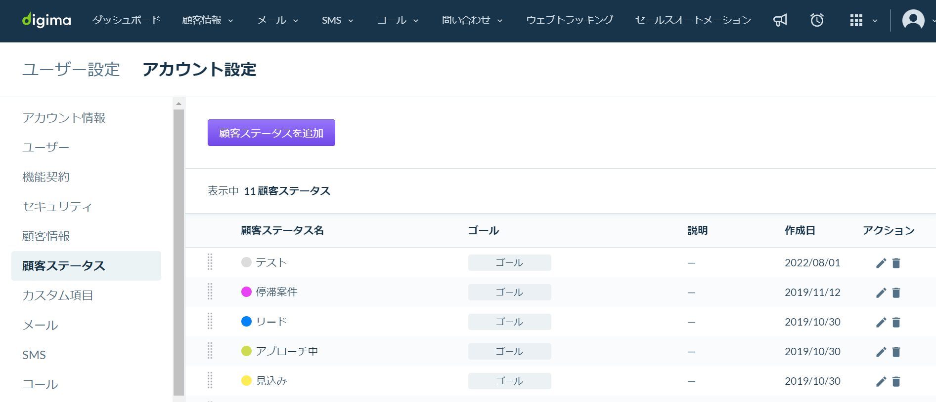Click the アプローチ中 status name
The image size is (936, 402).
[x=287, y=351]
